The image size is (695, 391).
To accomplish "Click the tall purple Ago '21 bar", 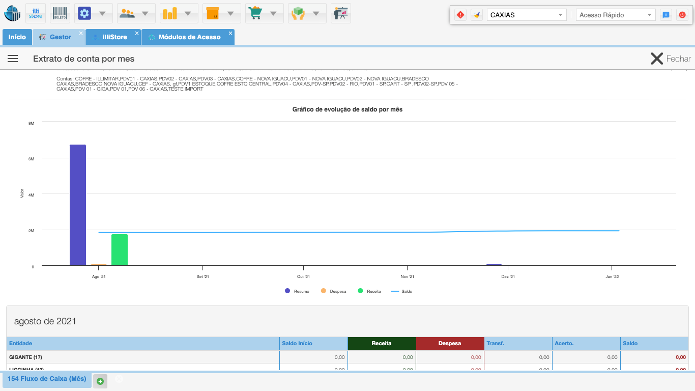I will coord(78,205).
